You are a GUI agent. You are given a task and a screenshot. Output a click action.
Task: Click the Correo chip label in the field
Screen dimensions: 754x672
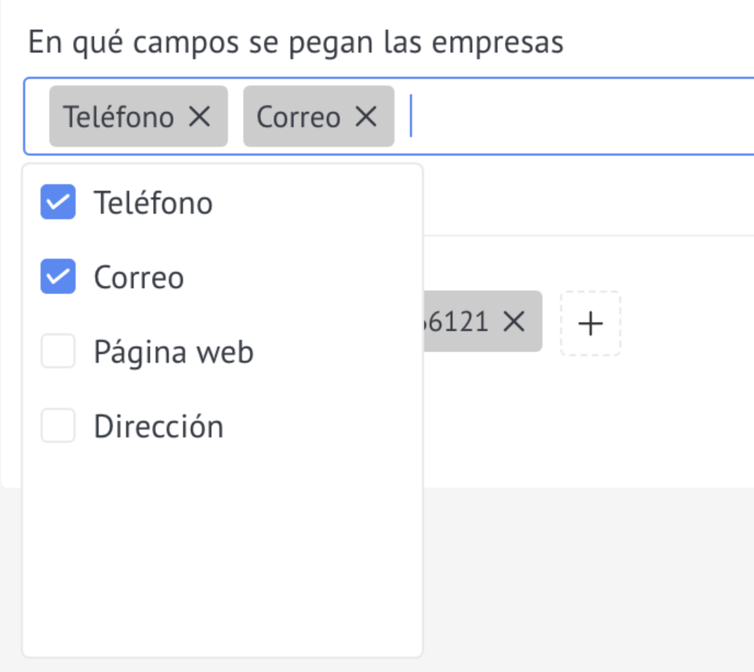[x=299, y=117]
